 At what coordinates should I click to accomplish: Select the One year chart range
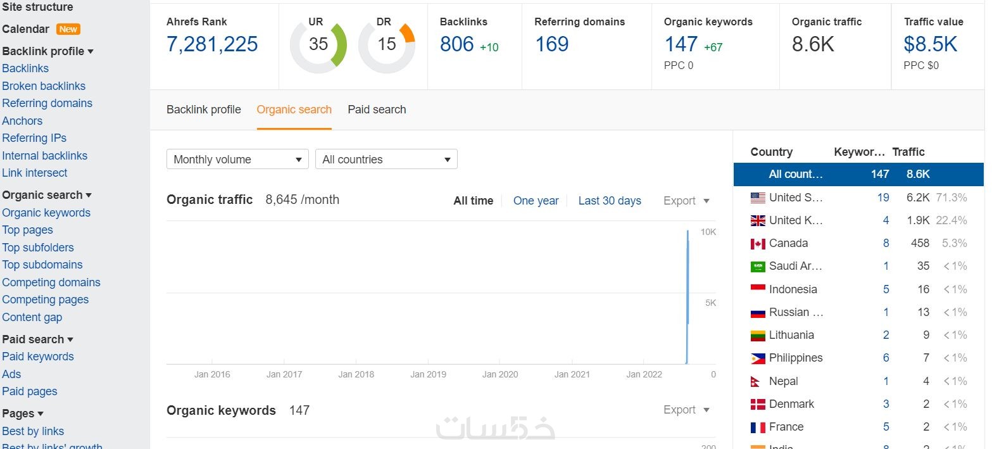tap(536, 201)
